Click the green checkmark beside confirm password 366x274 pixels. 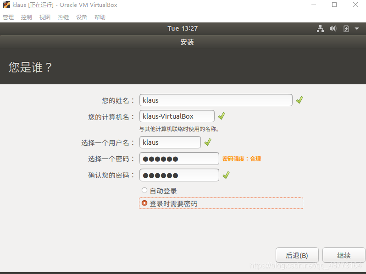pyautogui.click(x=226, y=175)
